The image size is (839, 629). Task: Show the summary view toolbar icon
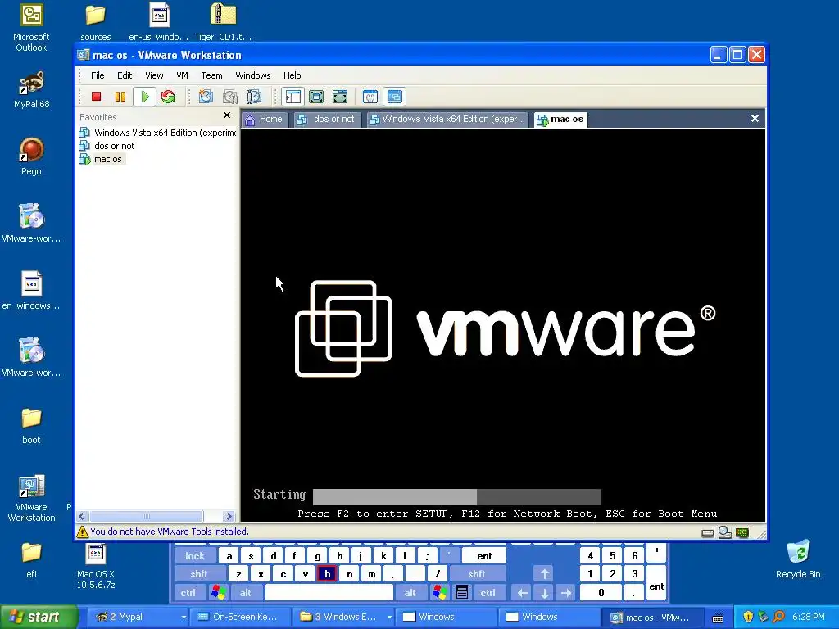[370, 97]
